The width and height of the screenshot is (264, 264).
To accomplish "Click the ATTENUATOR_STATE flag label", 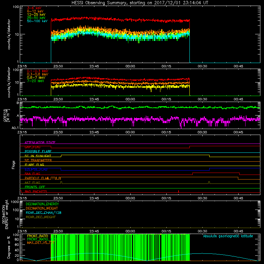I will [x=40, y=143].
